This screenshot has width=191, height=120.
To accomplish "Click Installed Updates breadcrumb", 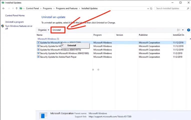I will (x=90, y=9).
